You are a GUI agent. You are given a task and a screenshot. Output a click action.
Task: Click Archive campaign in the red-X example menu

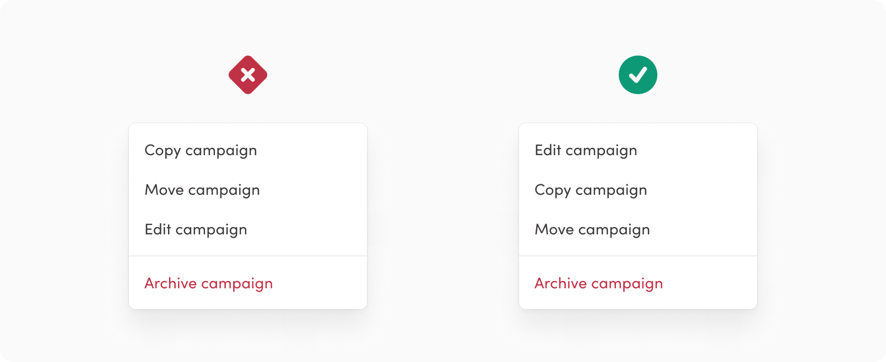pyautogui.click(x=208, y=284)
